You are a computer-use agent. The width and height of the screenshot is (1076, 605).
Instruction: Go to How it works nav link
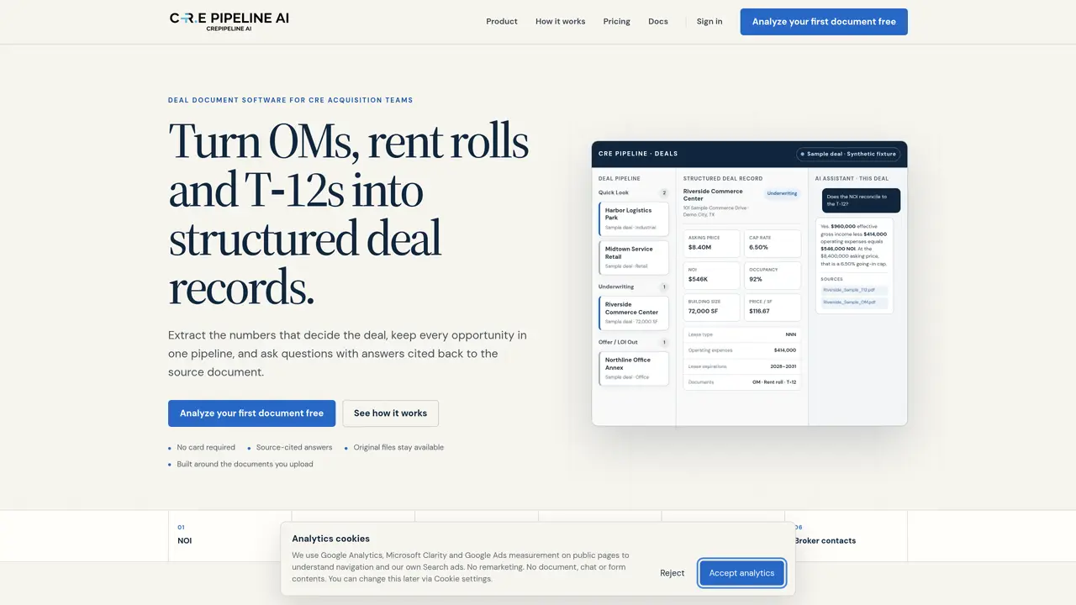click(x=560, y=22)
